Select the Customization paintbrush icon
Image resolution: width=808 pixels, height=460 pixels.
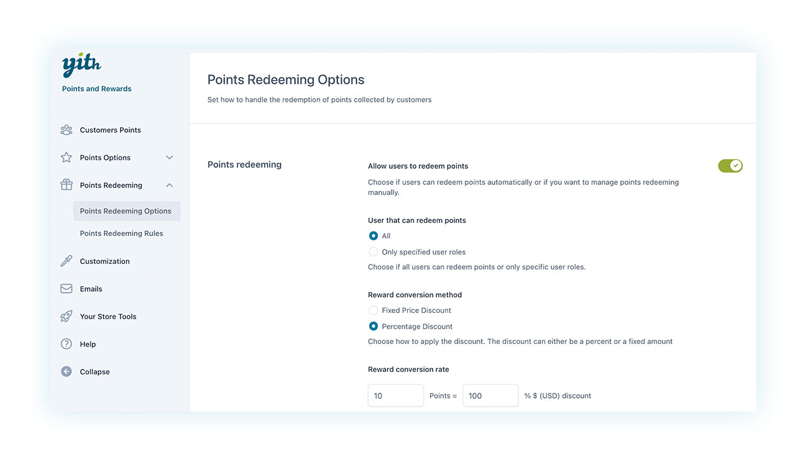click(67, 261)
